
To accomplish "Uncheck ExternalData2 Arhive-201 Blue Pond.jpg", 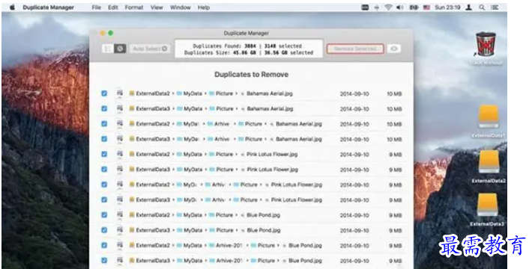I will click(x=104, y=245).
